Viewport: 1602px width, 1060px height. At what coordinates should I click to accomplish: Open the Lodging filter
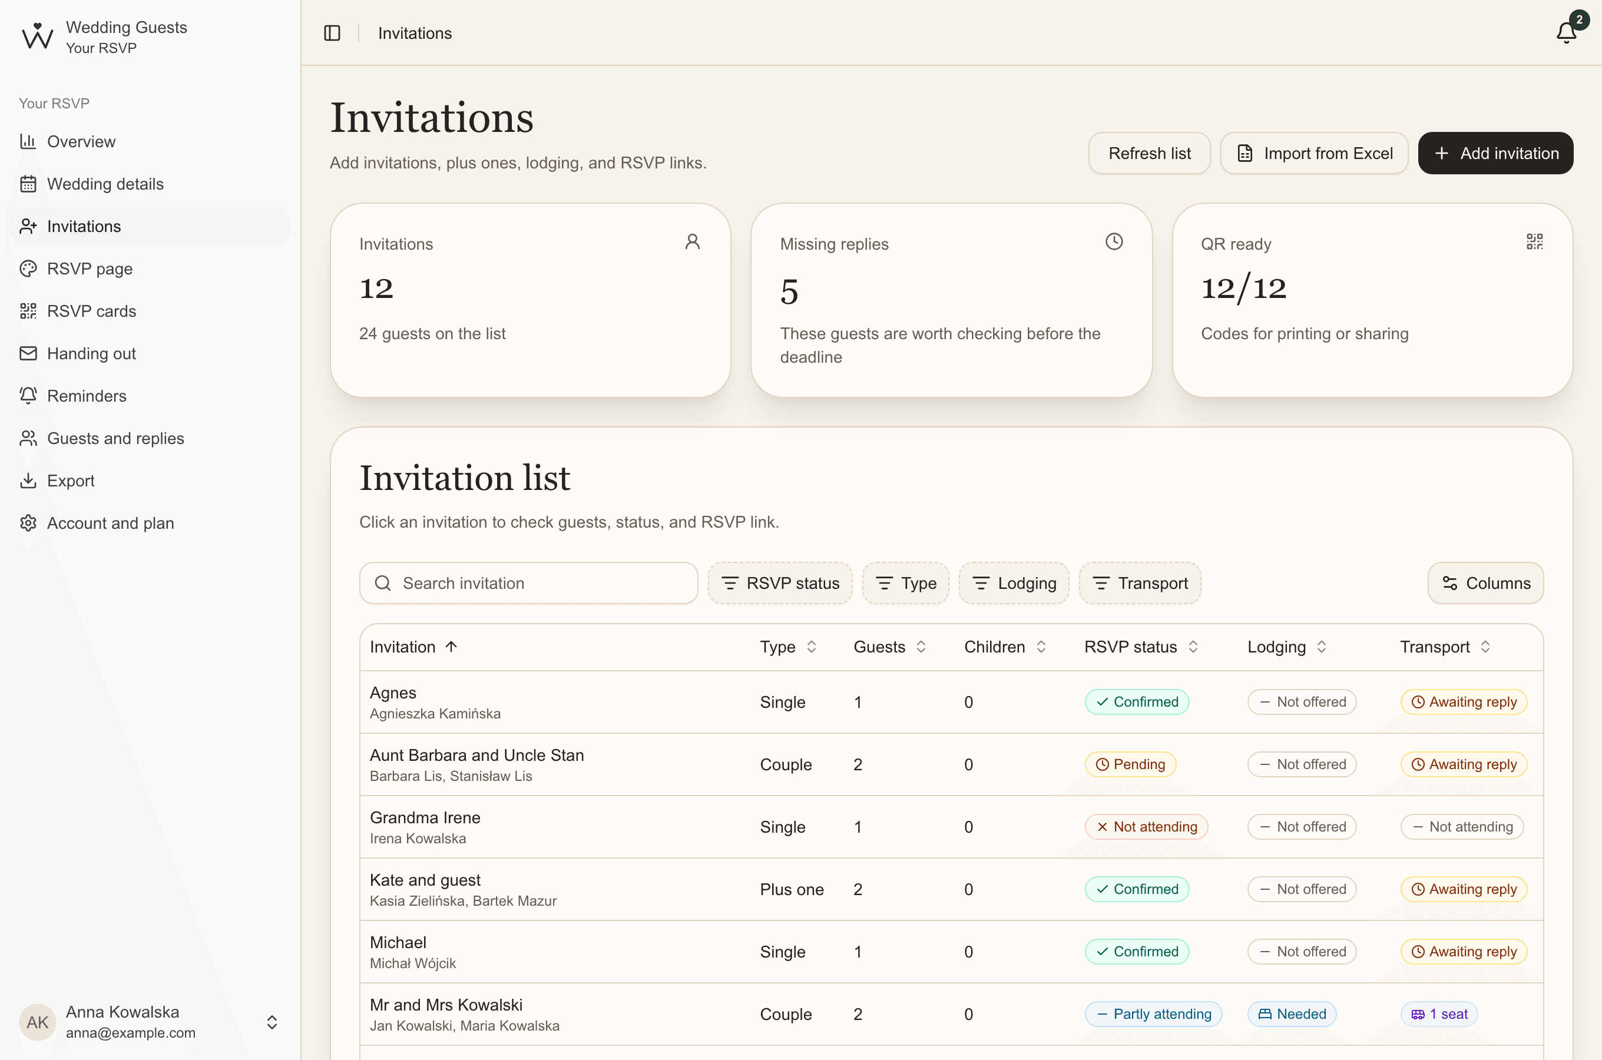[x=1014, y=584]
